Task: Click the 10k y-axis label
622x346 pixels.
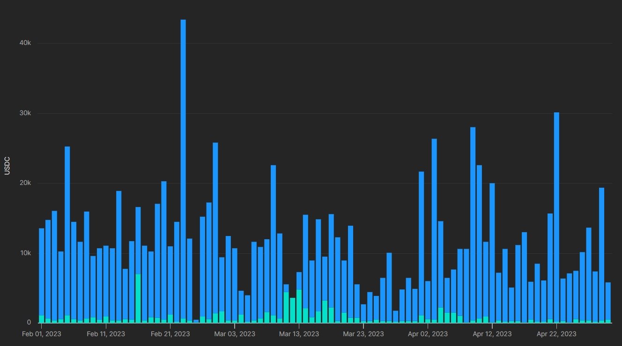Action: click(25, 253)
